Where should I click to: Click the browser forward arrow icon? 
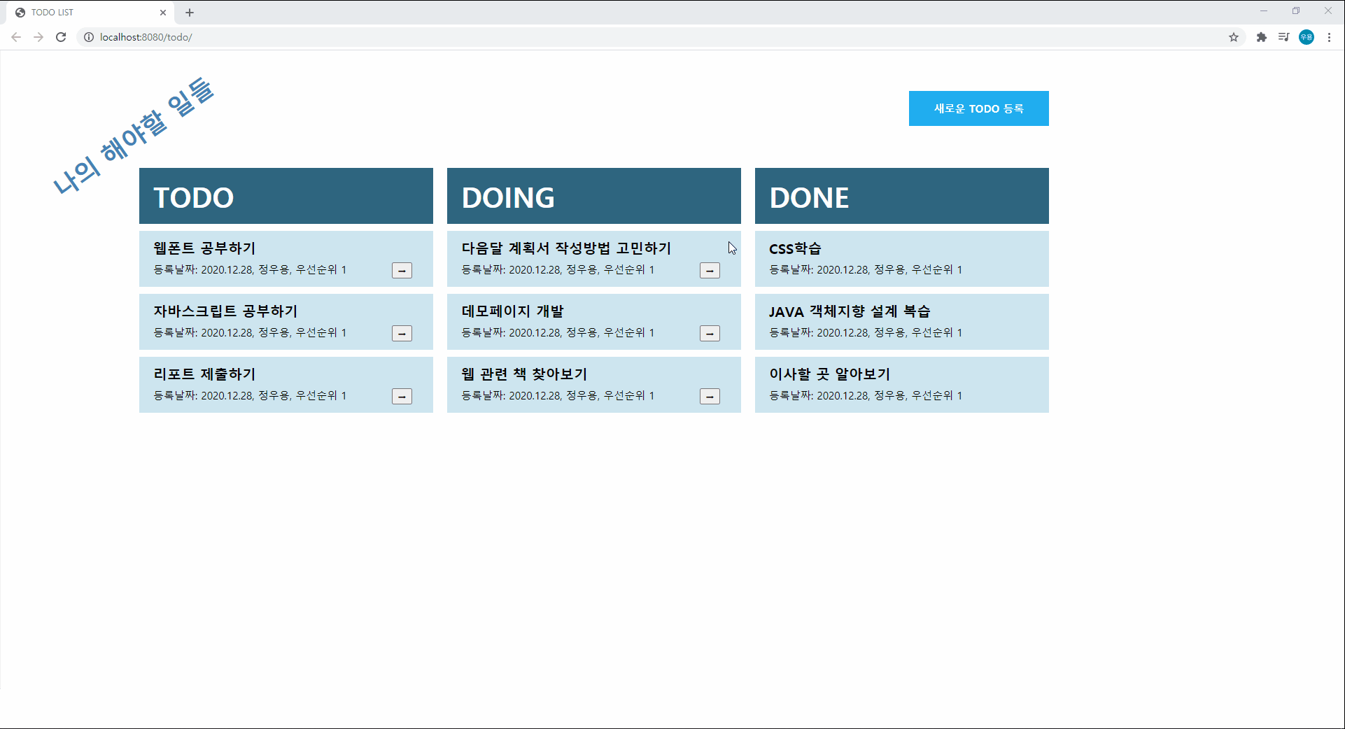point(38,37)
